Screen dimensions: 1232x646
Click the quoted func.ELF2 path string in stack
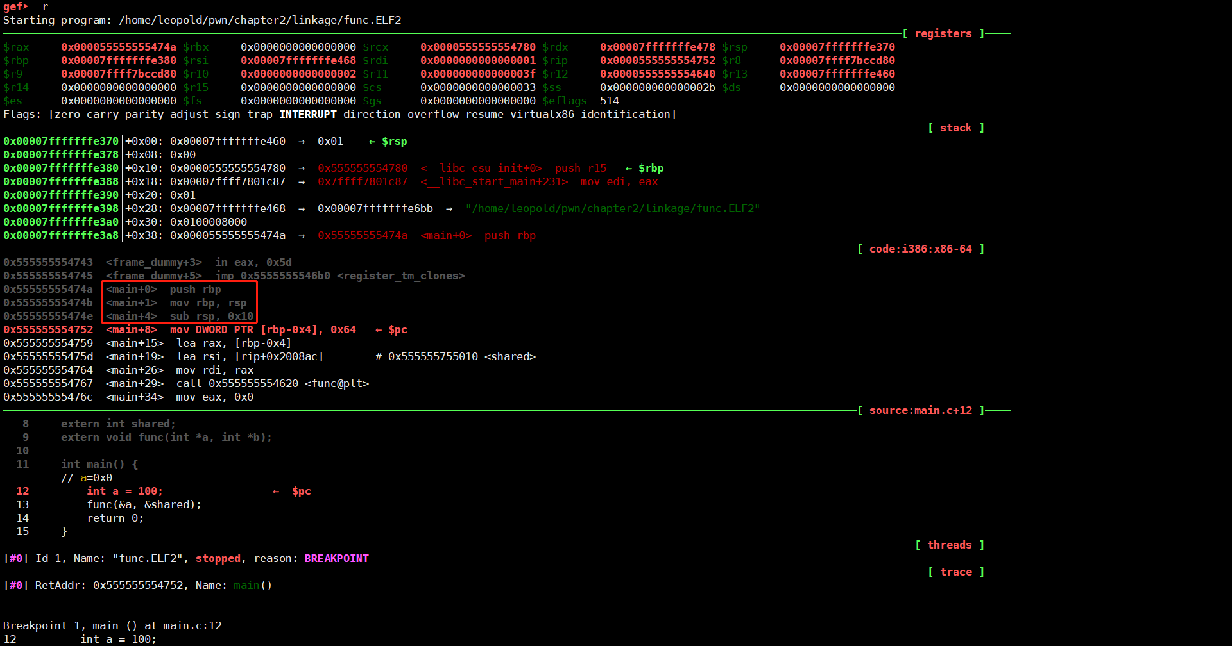(x=613, y=208)
